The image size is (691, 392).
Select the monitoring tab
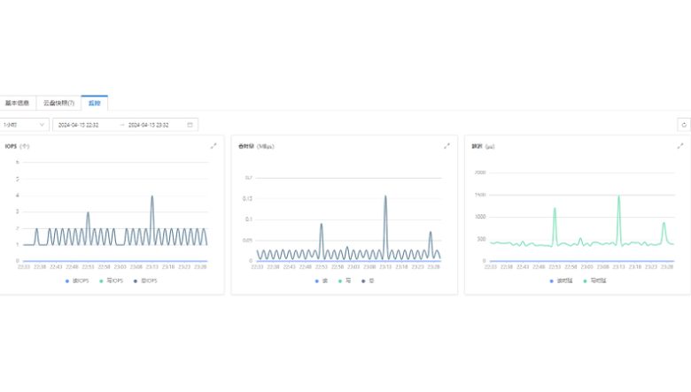pos(94,103)
